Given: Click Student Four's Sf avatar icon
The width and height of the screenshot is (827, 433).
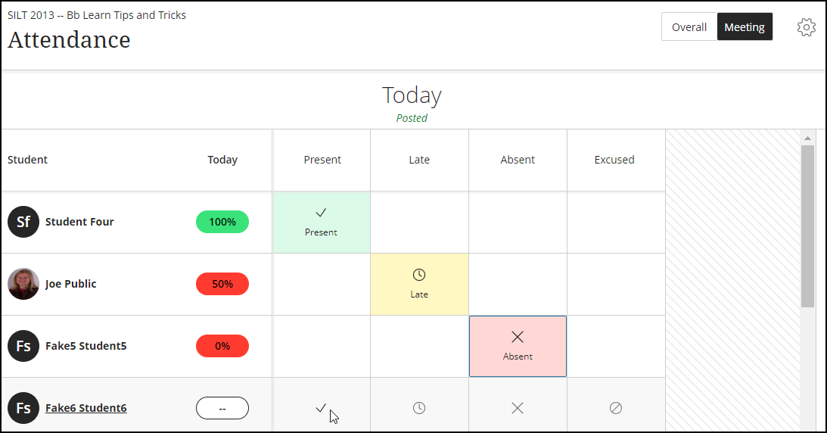Looking at the screenshot, I should (x=23, y=222).
